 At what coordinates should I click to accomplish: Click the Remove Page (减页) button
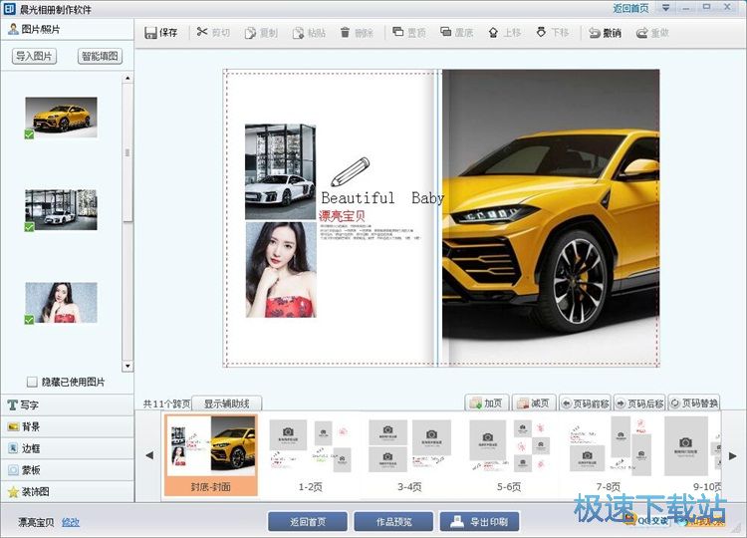pos(533,403)
